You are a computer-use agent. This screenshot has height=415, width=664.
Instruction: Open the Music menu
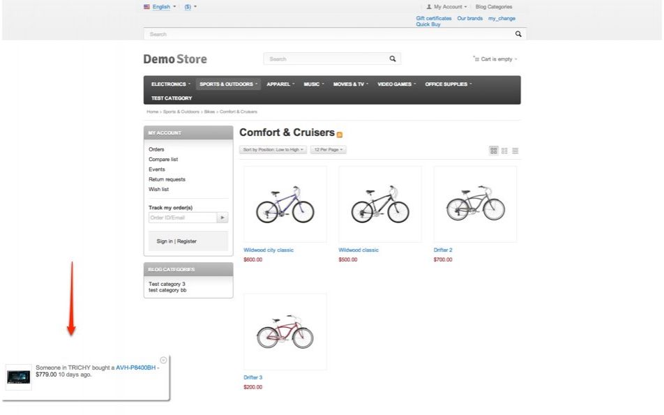(314, 84)
